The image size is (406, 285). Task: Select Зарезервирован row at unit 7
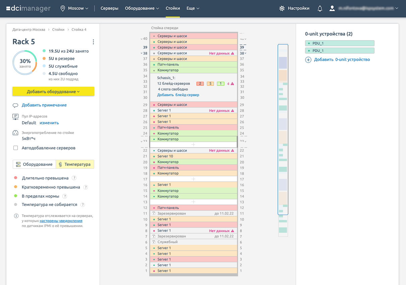(x=193, y=236)
